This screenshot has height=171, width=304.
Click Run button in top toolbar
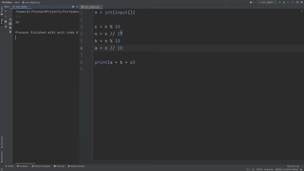[x=280, y=2]
